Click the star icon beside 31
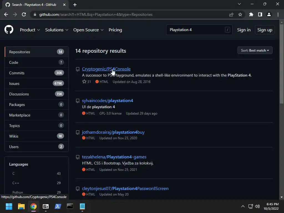The width and height of the screenshot is (284, 213). [84, 82]
